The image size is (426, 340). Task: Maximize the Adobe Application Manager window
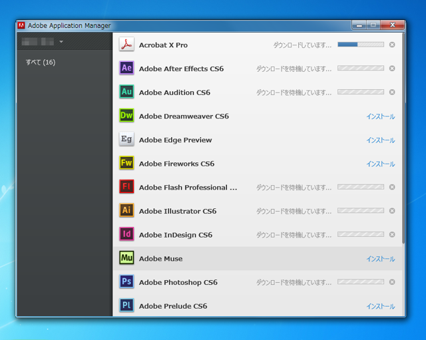click(x=373, y=25)
